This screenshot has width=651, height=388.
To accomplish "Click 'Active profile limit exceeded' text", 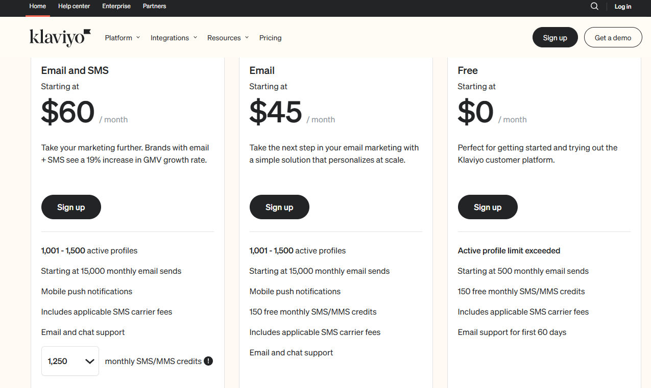I will click(x=509, y=251).
